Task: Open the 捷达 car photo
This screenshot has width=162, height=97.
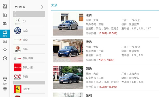Action: [x=68, y=51]
